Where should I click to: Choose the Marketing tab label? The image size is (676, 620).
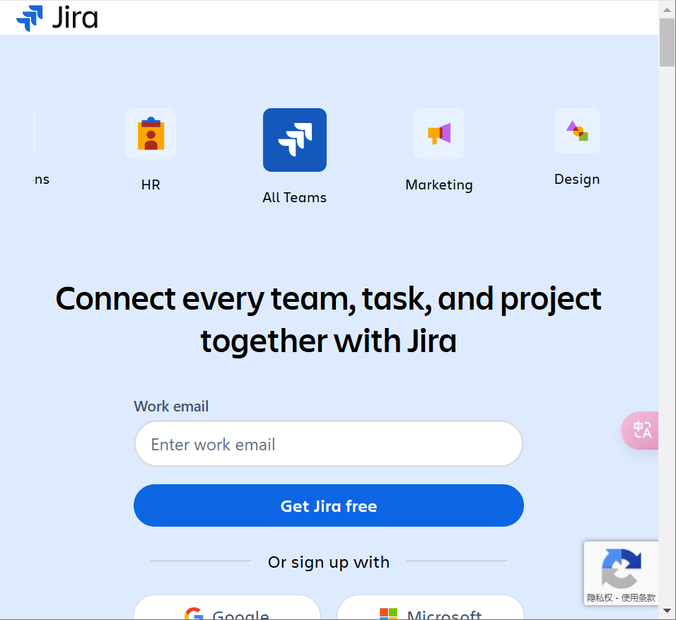click(x=439, y=185)
